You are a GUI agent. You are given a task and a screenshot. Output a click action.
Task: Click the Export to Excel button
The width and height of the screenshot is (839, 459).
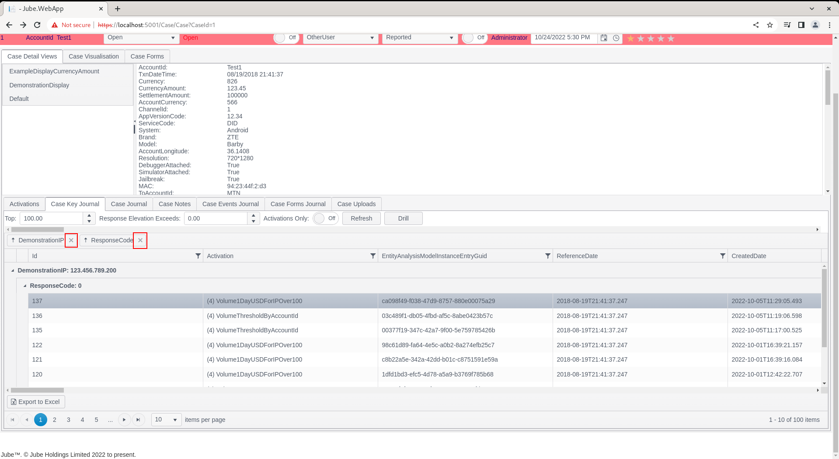coord(36,402)
